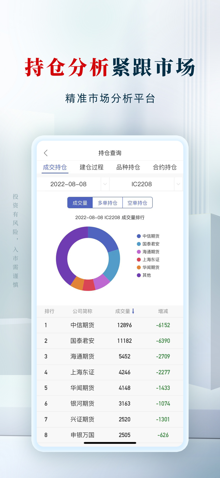Click the 增减 column header
The height and width of the screenshot is (478, 220).
[x=163, y=311]
